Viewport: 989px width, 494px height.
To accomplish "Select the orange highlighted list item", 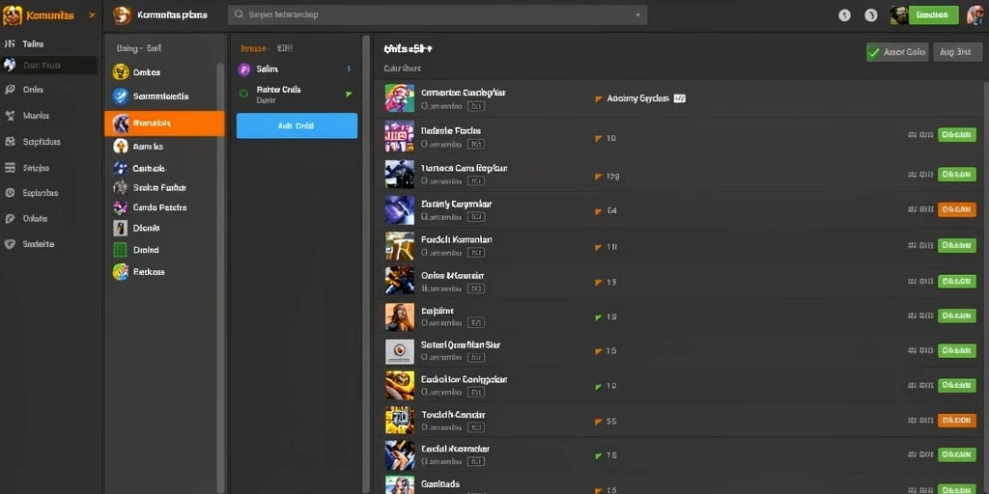I will pyautogui.click(x=164, y=123).
